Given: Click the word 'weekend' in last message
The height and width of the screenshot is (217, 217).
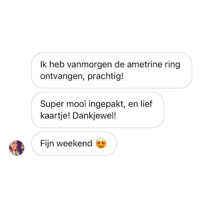Looking at the screenshot, I should (x=74, y=144).
